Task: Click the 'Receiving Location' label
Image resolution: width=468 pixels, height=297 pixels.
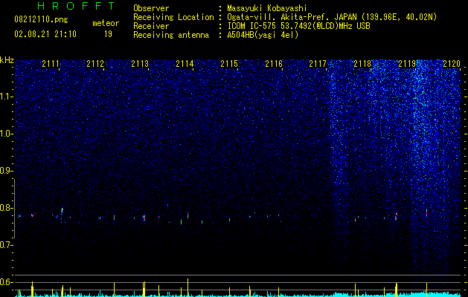Action: [x=173, y=17]
